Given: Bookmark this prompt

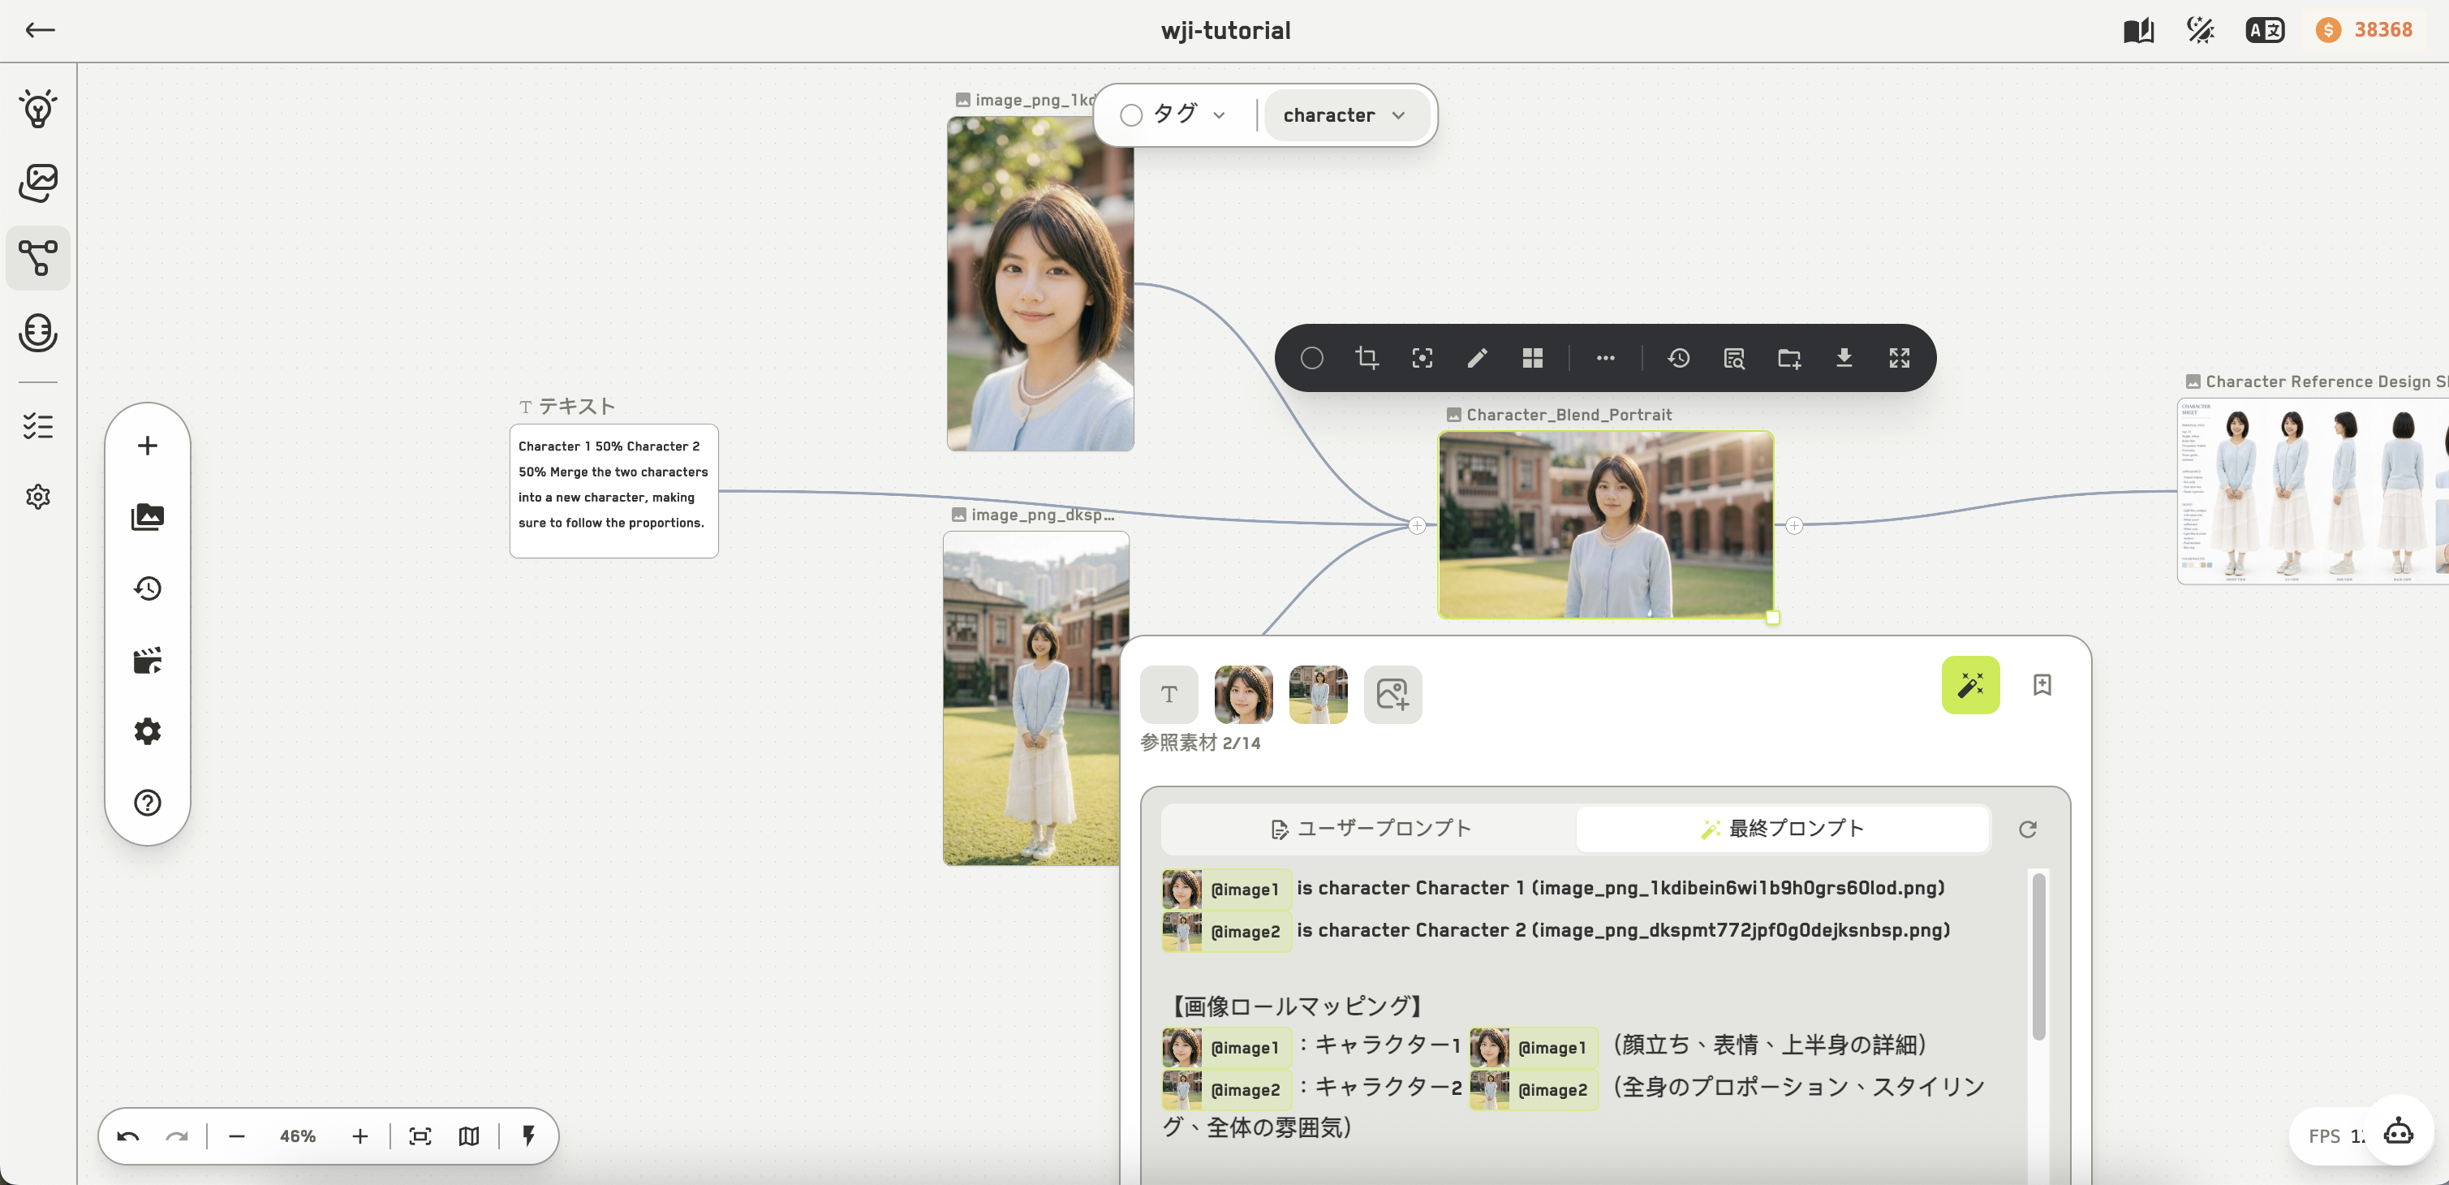Looking at the screenshot, I should coord(2042,685).
